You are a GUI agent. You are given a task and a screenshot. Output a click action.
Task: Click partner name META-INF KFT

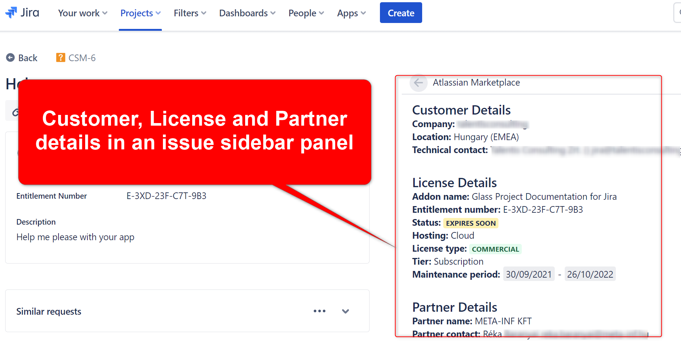click(503, 321)
